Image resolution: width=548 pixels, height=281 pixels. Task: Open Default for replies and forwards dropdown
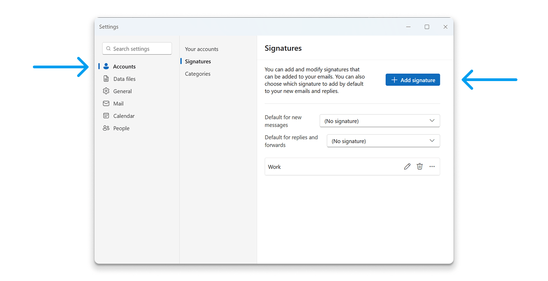[x=383, y=141]
